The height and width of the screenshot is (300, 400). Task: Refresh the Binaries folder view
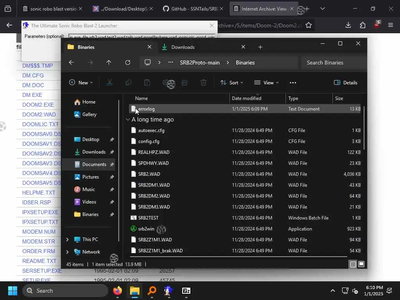click(128, 62)
